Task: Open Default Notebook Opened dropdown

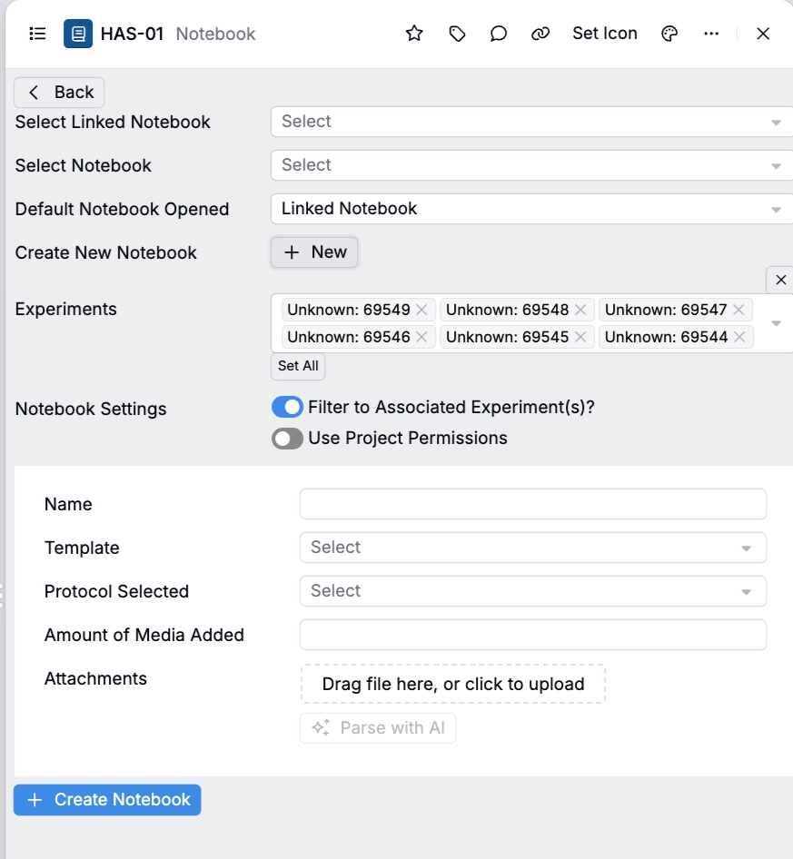Action: [531, 209]
